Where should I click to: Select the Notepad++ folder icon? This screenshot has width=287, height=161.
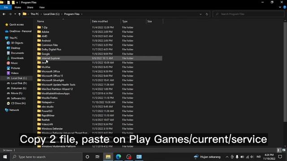[39, 102]
